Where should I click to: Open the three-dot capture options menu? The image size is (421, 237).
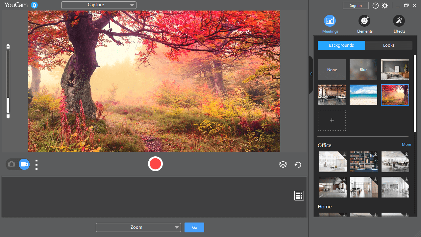[37, 165]
